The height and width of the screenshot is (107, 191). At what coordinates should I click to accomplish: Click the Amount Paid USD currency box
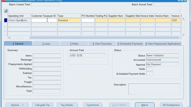73,55
